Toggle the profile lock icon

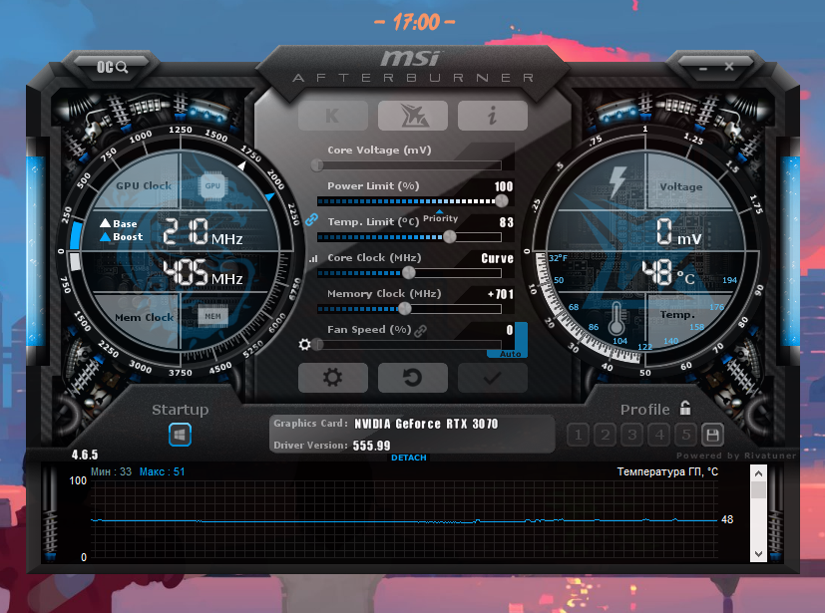(685, 408)
